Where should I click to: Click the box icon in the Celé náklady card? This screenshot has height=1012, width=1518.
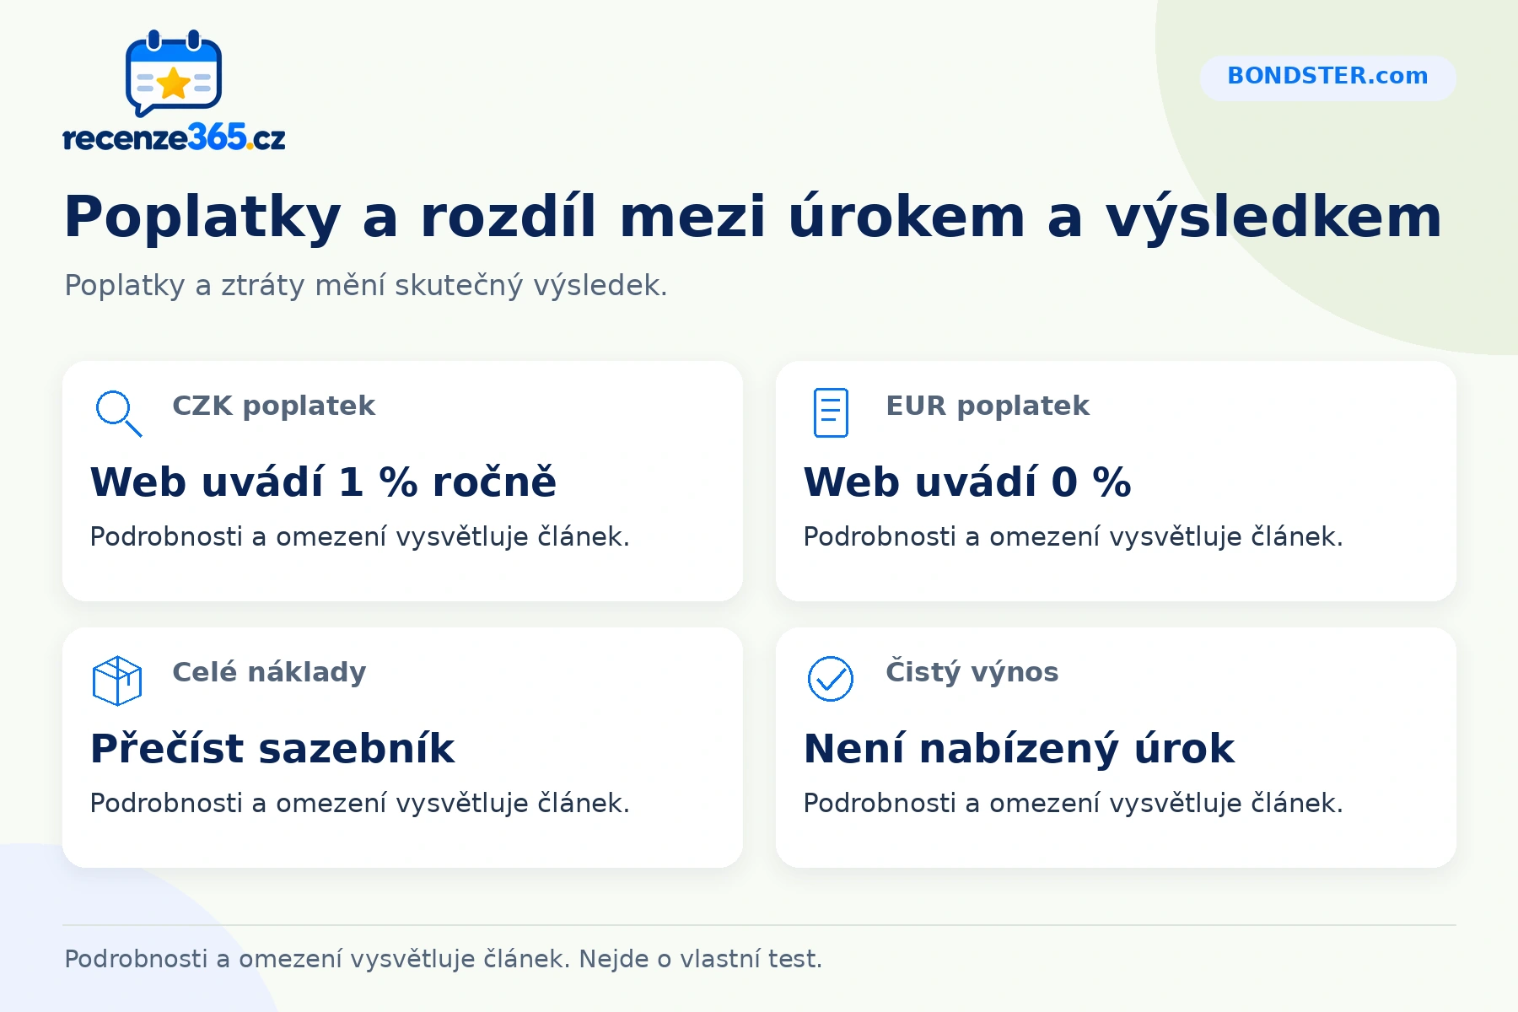pyautogui.click(x=117, y=680)
